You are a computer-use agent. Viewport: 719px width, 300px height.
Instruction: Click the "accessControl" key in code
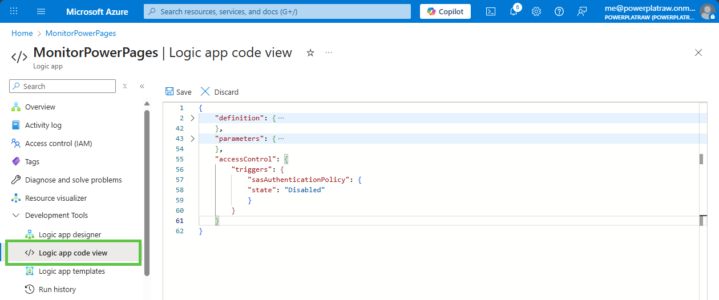[x=245, y=159]
